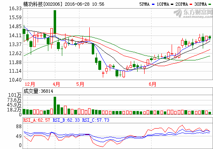The image size is (213, 149).
Task: Click the timestamp 2016-06-28 10:56
Action: pos(84,4)
